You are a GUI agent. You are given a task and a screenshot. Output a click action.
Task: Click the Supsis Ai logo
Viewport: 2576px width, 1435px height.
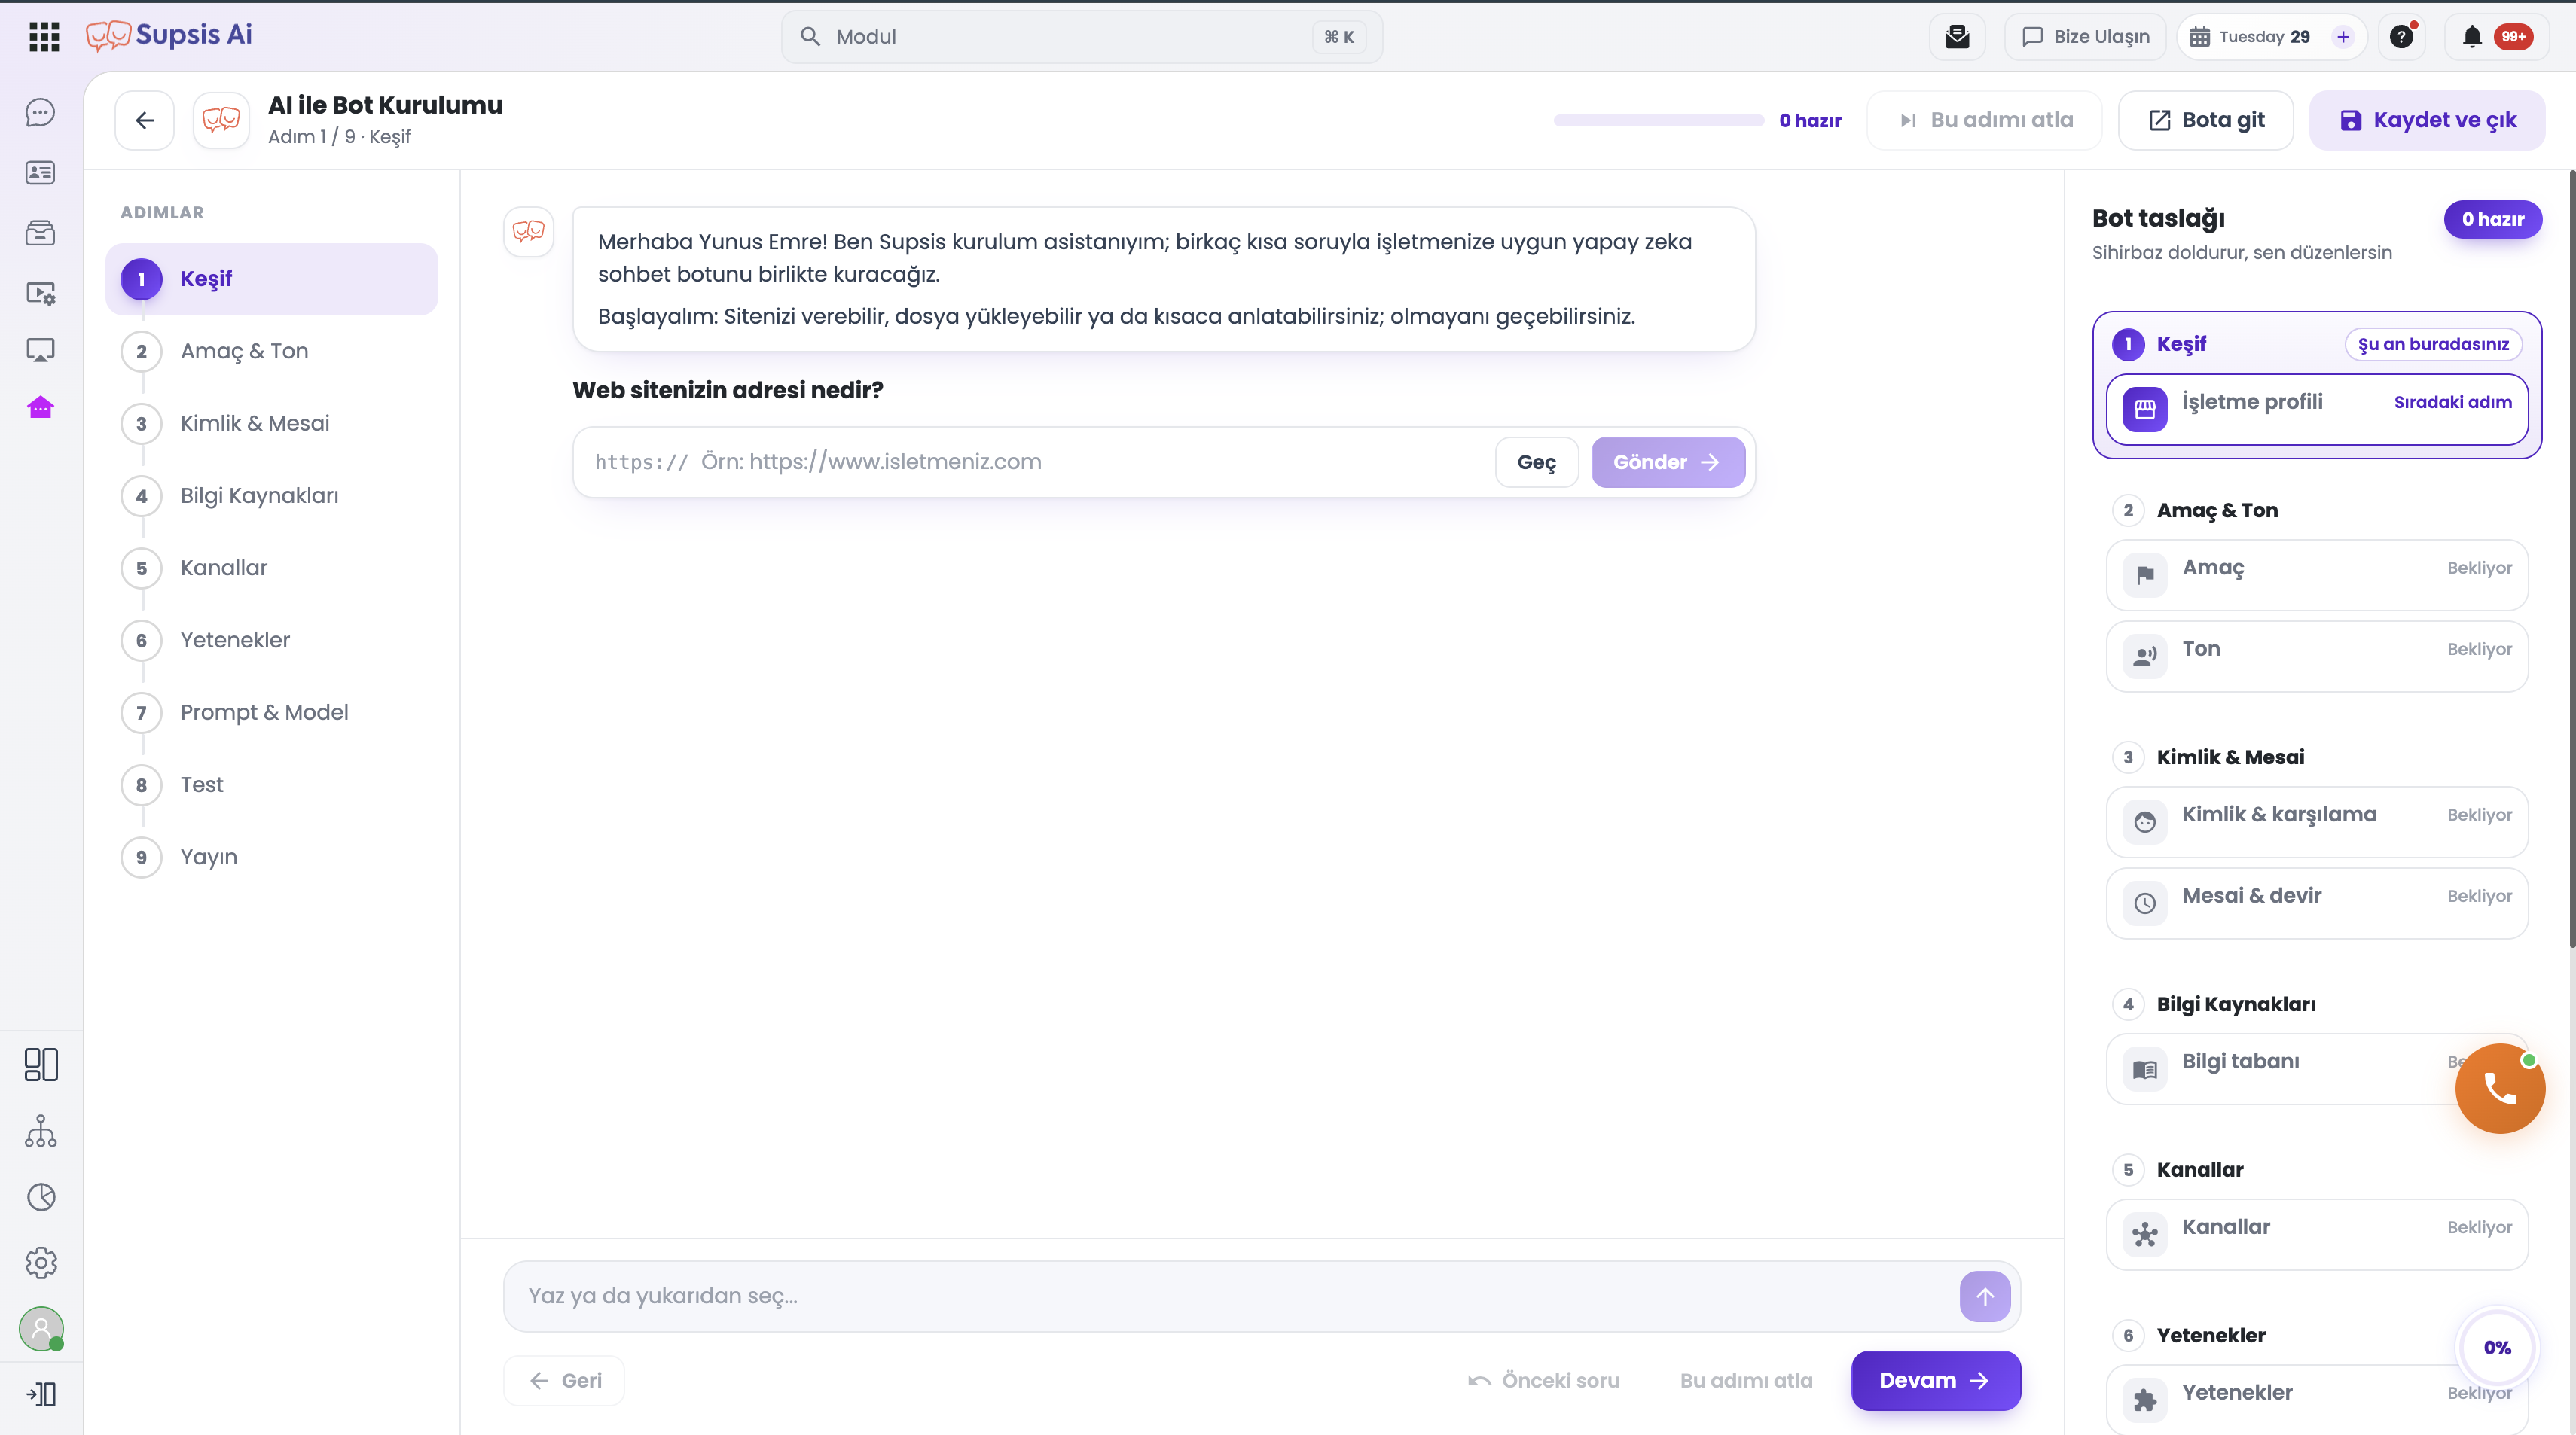169,36
